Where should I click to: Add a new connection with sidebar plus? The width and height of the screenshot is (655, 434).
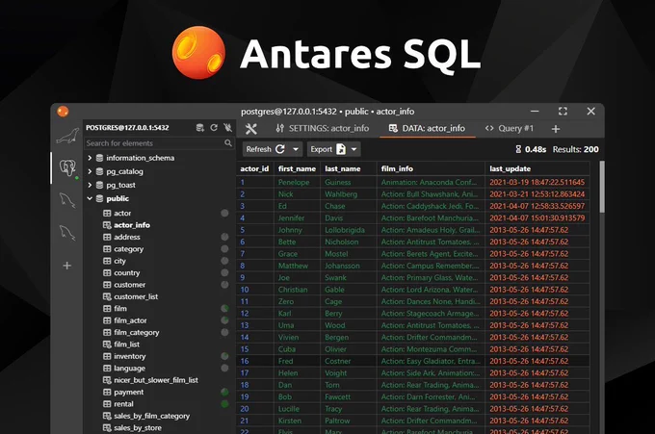click(x=66, y=266)
